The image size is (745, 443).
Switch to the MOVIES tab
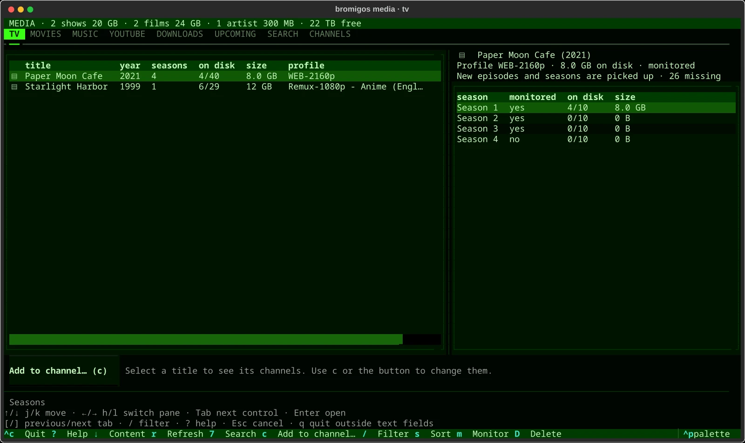click(46, 34)
